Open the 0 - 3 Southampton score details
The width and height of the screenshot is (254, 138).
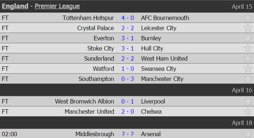[128, 79]
